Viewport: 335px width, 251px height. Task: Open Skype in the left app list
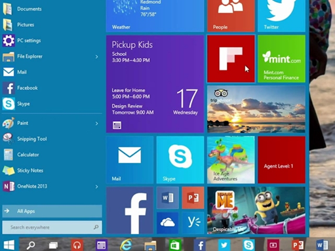pos(52,104)
